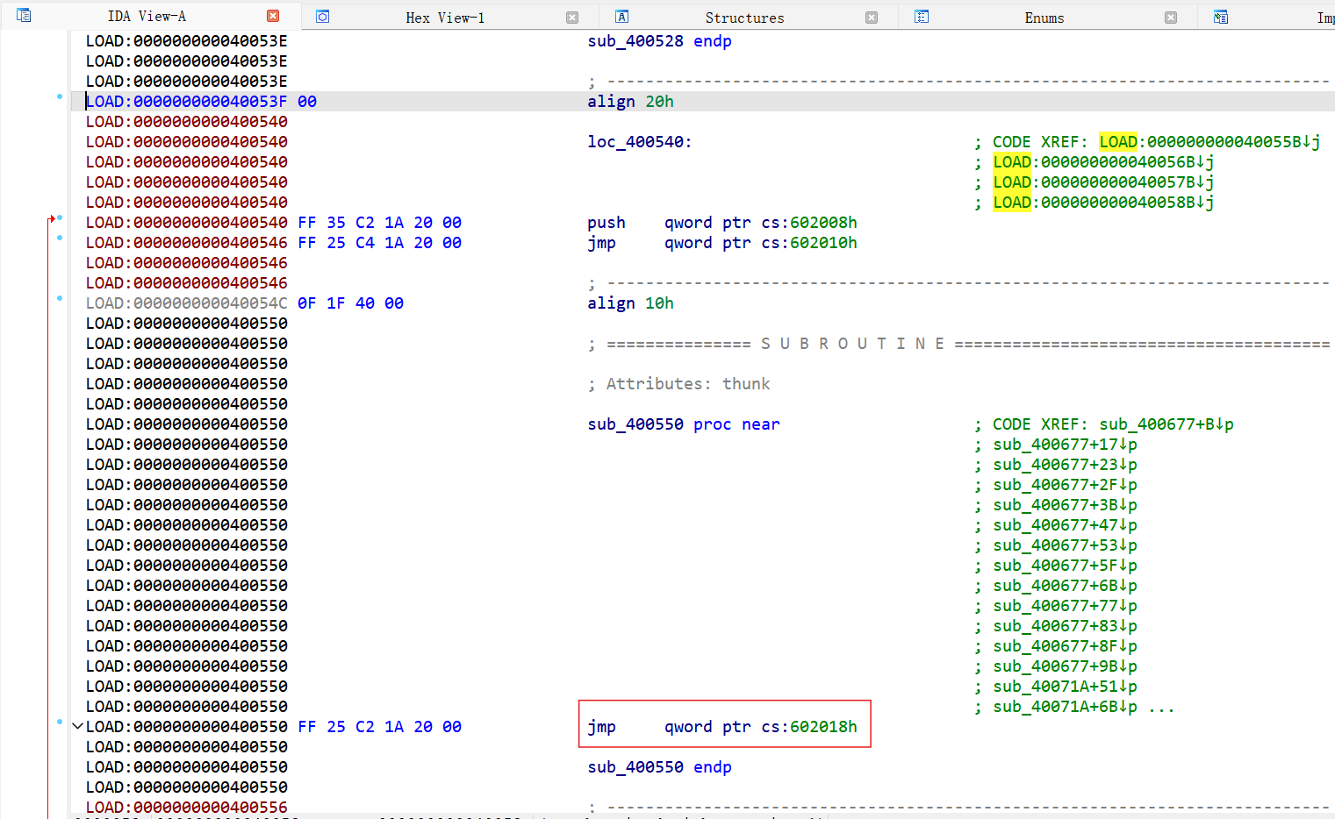Click address LOAD:0000000000400556
1335x819 pixels.
(x=186, y=808)
